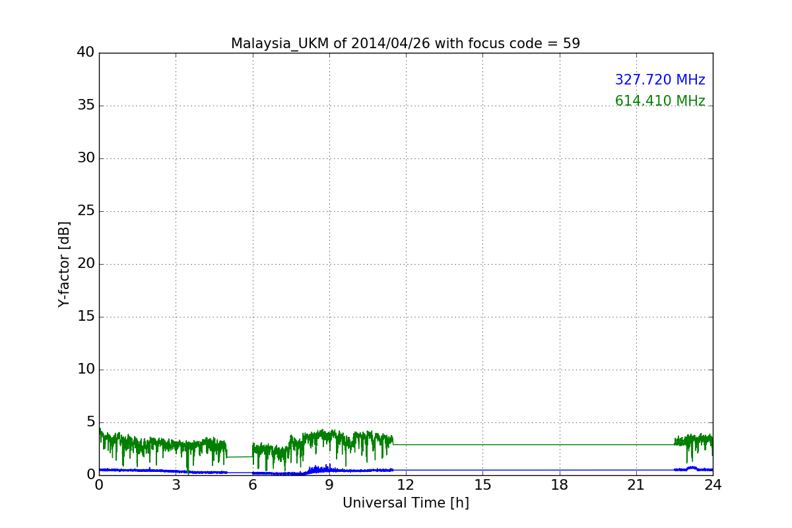Click x-axis tick label 12
Image resolution: width=792 pixels, height=528 pixels.
click(x=406, y=484)
